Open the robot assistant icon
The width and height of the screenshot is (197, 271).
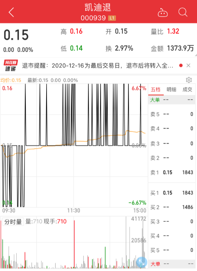[163, 12]
